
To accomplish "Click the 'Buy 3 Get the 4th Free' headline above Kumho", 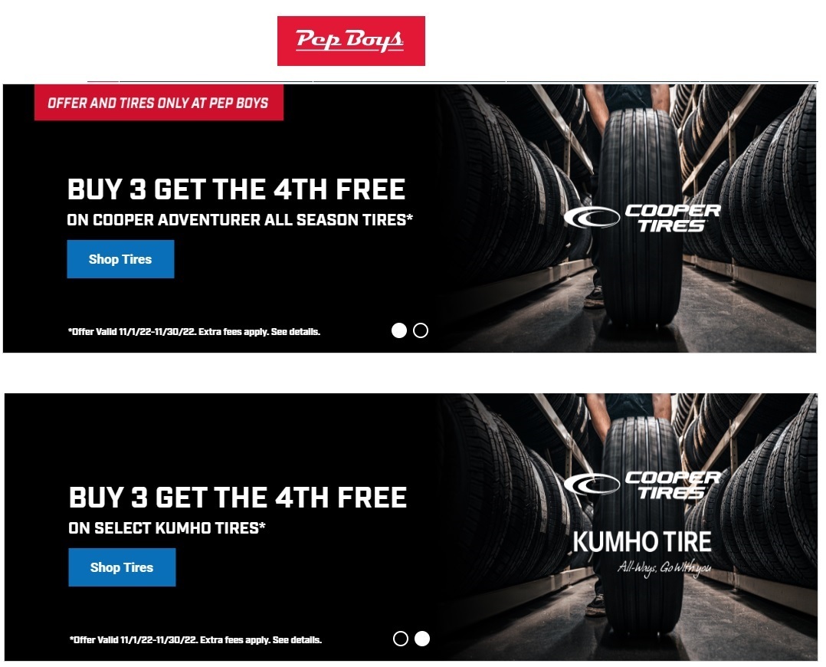I will click(x=238, y=498).
